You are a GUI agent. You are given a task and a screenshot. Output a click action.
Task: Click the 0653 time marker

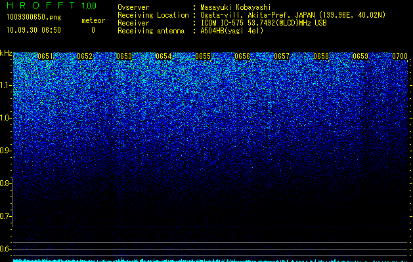pyautogui.click(x=124, y=56)
